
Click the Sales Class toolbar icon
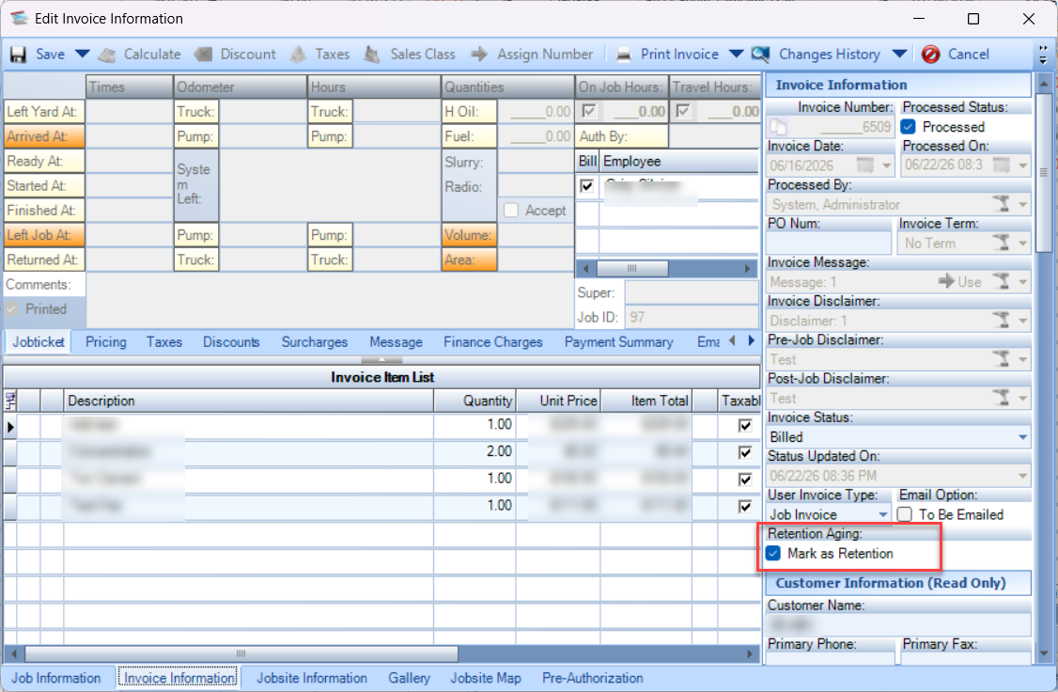pos(372,55)
